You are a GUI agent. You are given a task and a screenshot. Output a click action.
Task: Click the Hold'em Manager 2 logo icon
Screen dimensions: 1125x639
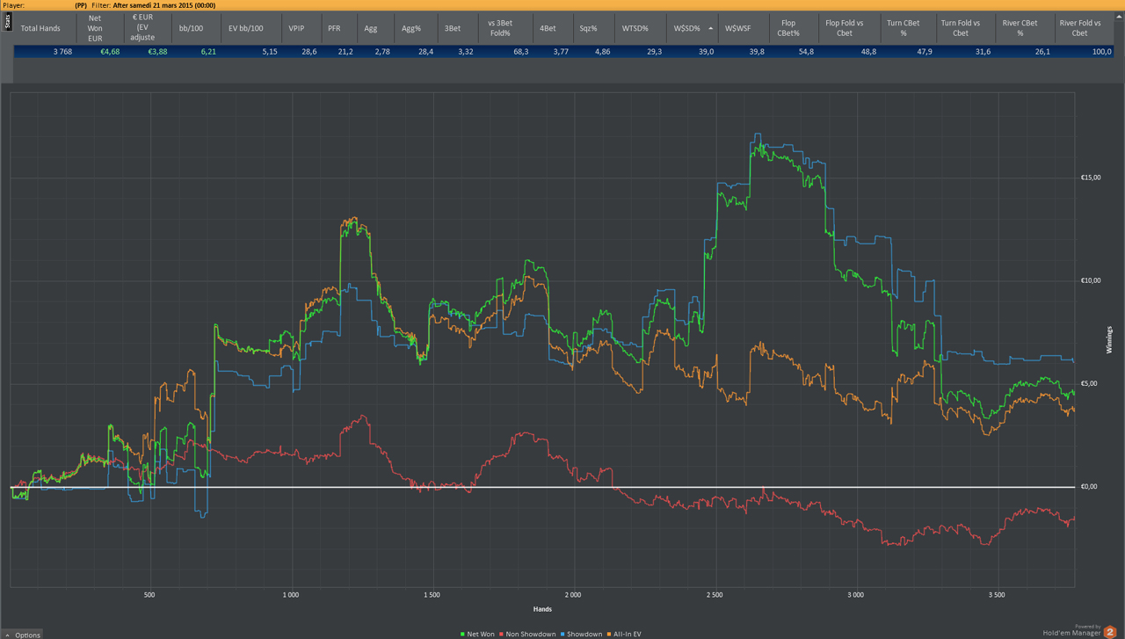coord(1110,631)
